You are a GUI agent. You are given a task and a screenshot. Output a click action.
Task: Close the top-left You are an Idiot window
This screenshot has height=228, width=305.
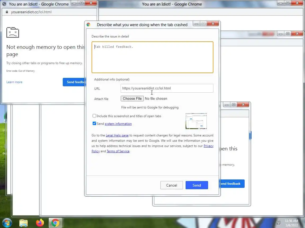point(91,3)
